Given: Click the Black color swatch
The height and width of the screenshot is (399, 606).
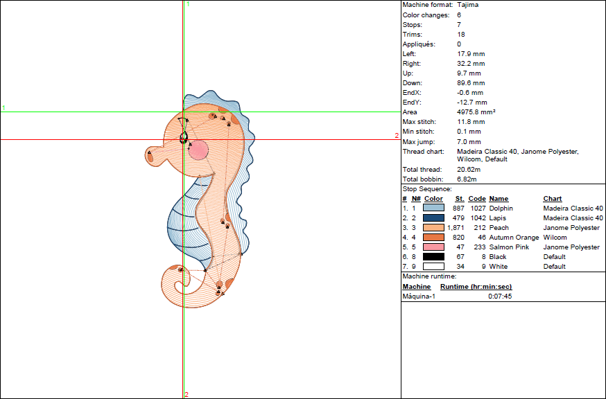Looking at the screenshot, I should [433, 256].
